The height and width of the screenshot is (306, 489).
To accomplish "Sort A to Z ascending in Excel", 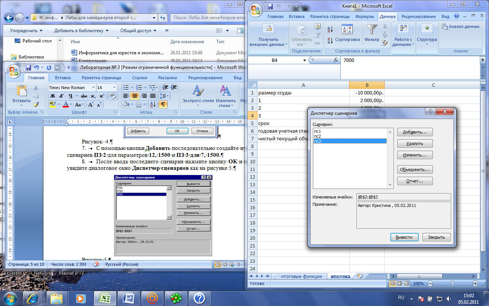I will 330,29.
